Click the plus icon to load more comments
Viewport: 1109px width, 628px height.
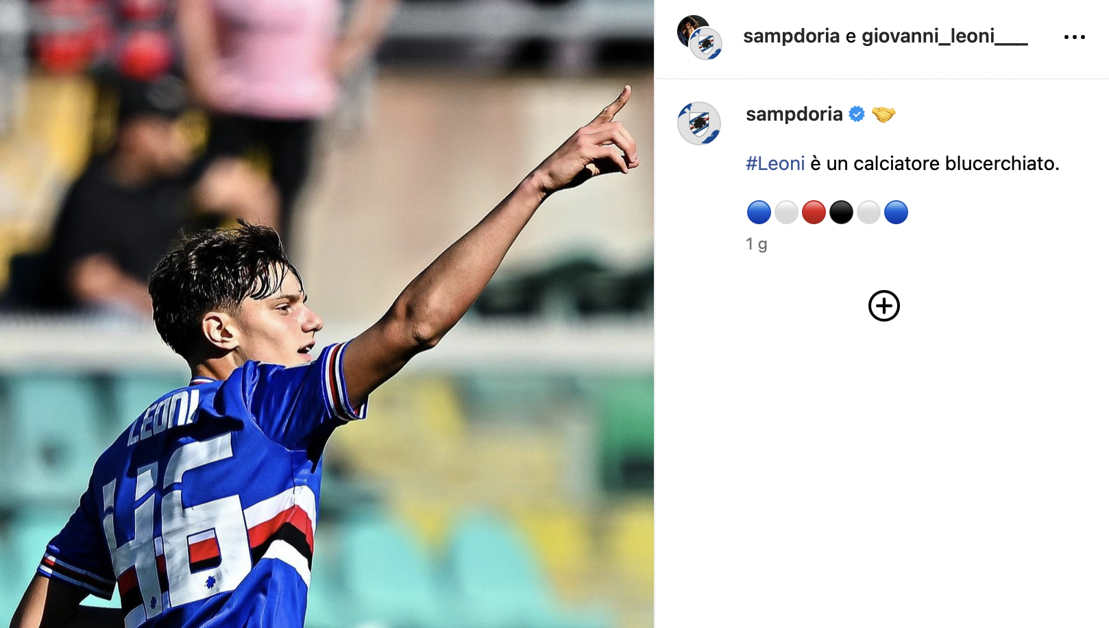883,306
